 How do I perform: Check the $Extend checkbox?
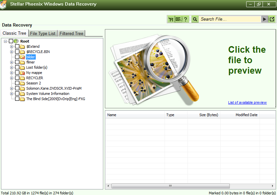coord(17,46)
